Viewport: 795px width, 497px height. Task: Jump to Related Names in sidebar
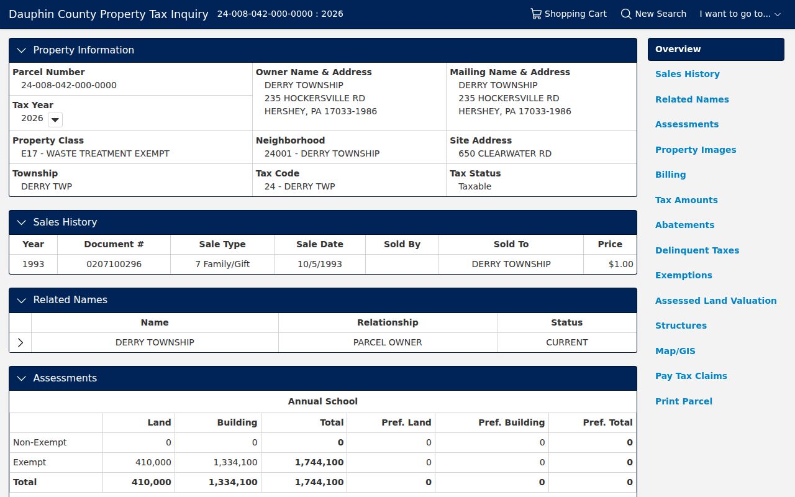tap(692, 99)
